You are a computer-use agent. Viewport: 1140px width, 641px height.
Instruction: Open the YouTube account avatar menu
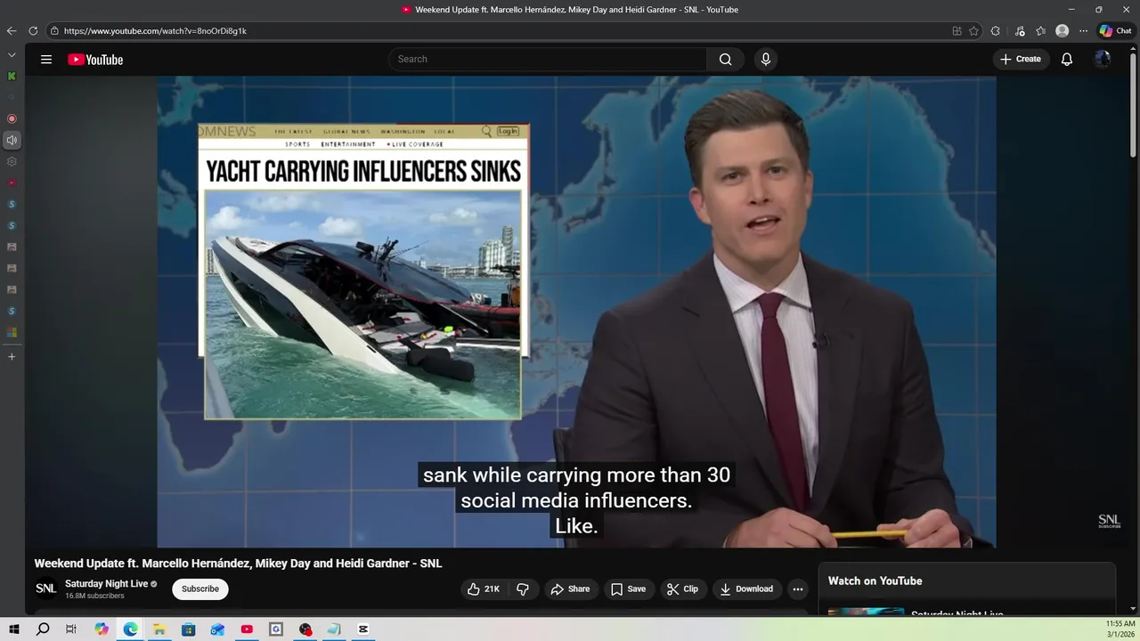tap(1103, 60)
